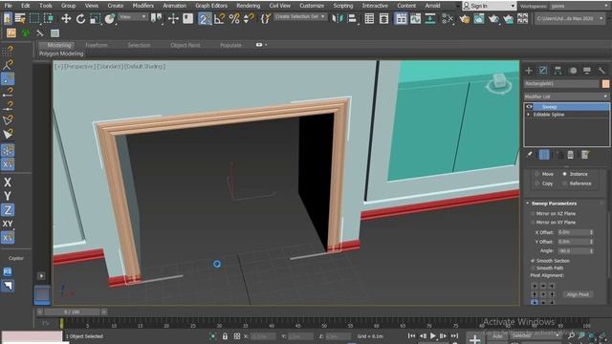Open the Sign In dropdown
The width and height of the screenshot is (612, 344).
tap(489, 6)
